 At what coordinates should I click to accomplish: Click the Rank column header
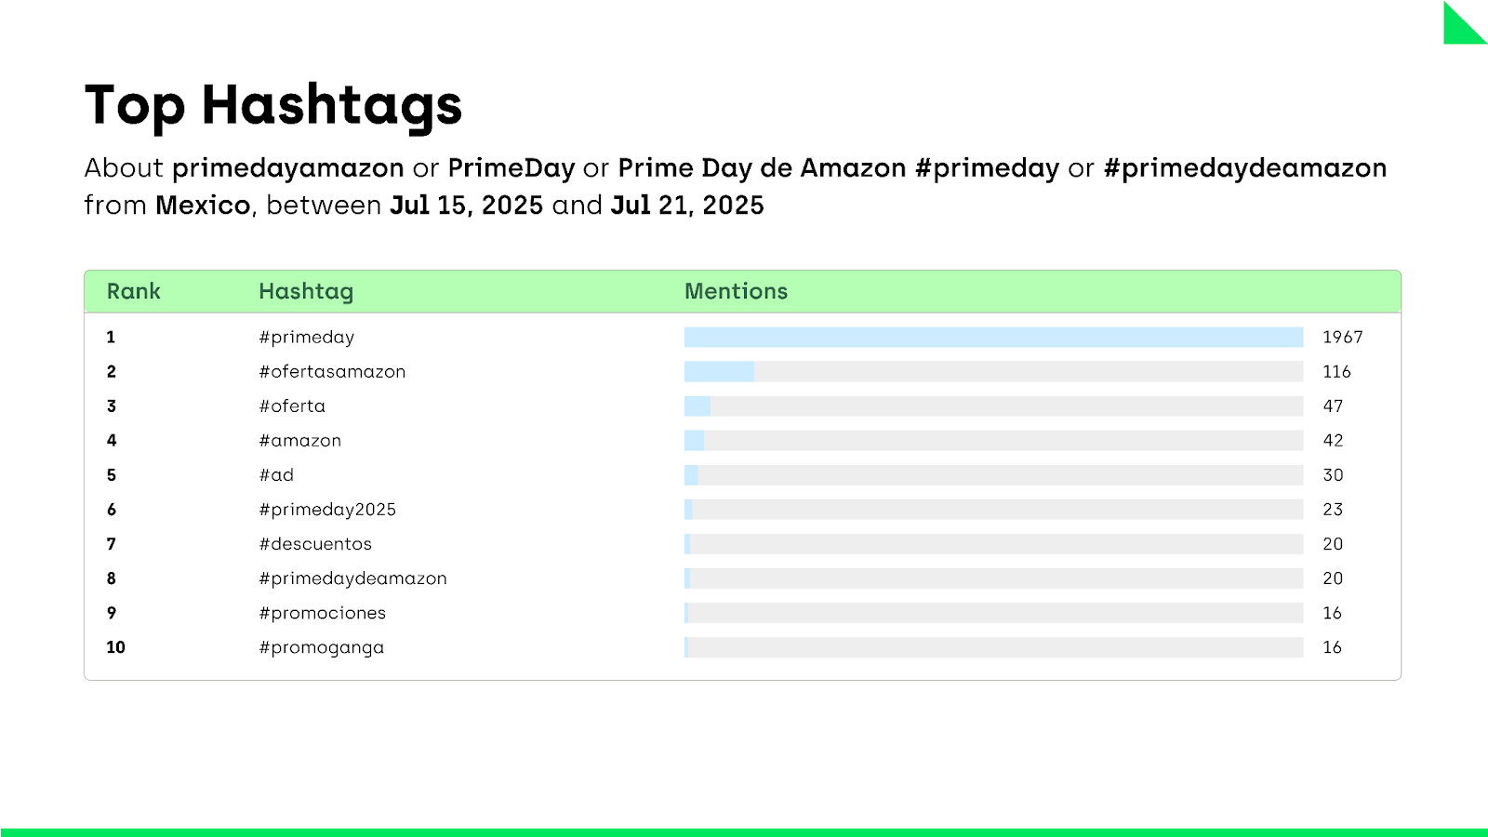[x=134, y=291]
